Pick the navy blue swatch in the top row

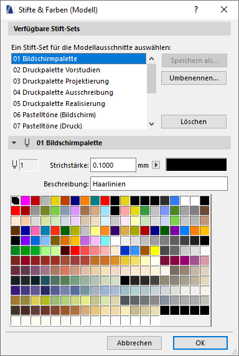coord(75,201)
